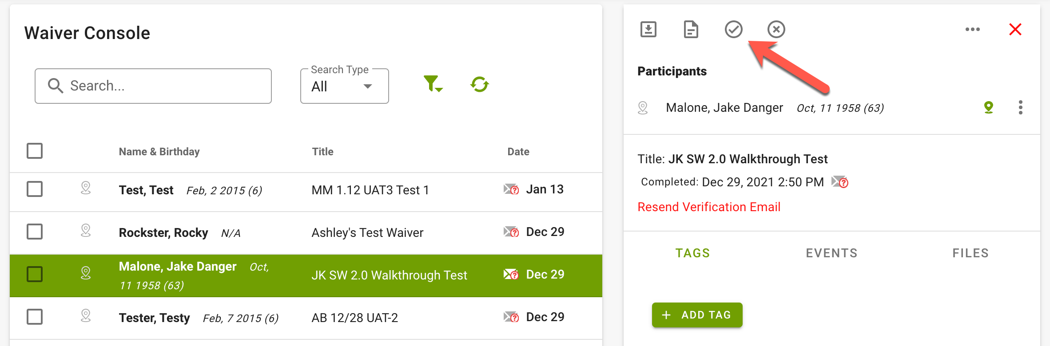
Task: Click the download waiver icon
Action: 648,29
